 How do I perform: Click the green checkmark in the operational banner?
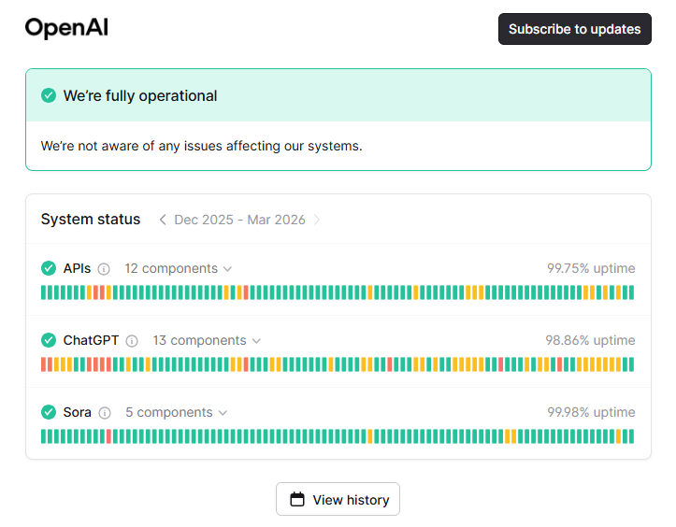49,95
